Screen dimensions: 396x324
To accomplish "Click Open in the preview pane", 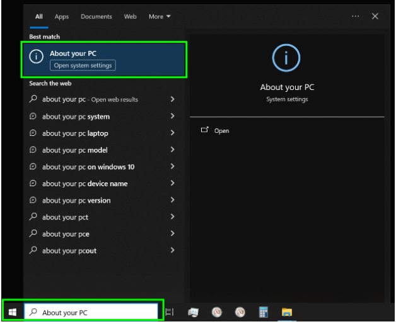I will pyautogui.click(x=221, y=131).
